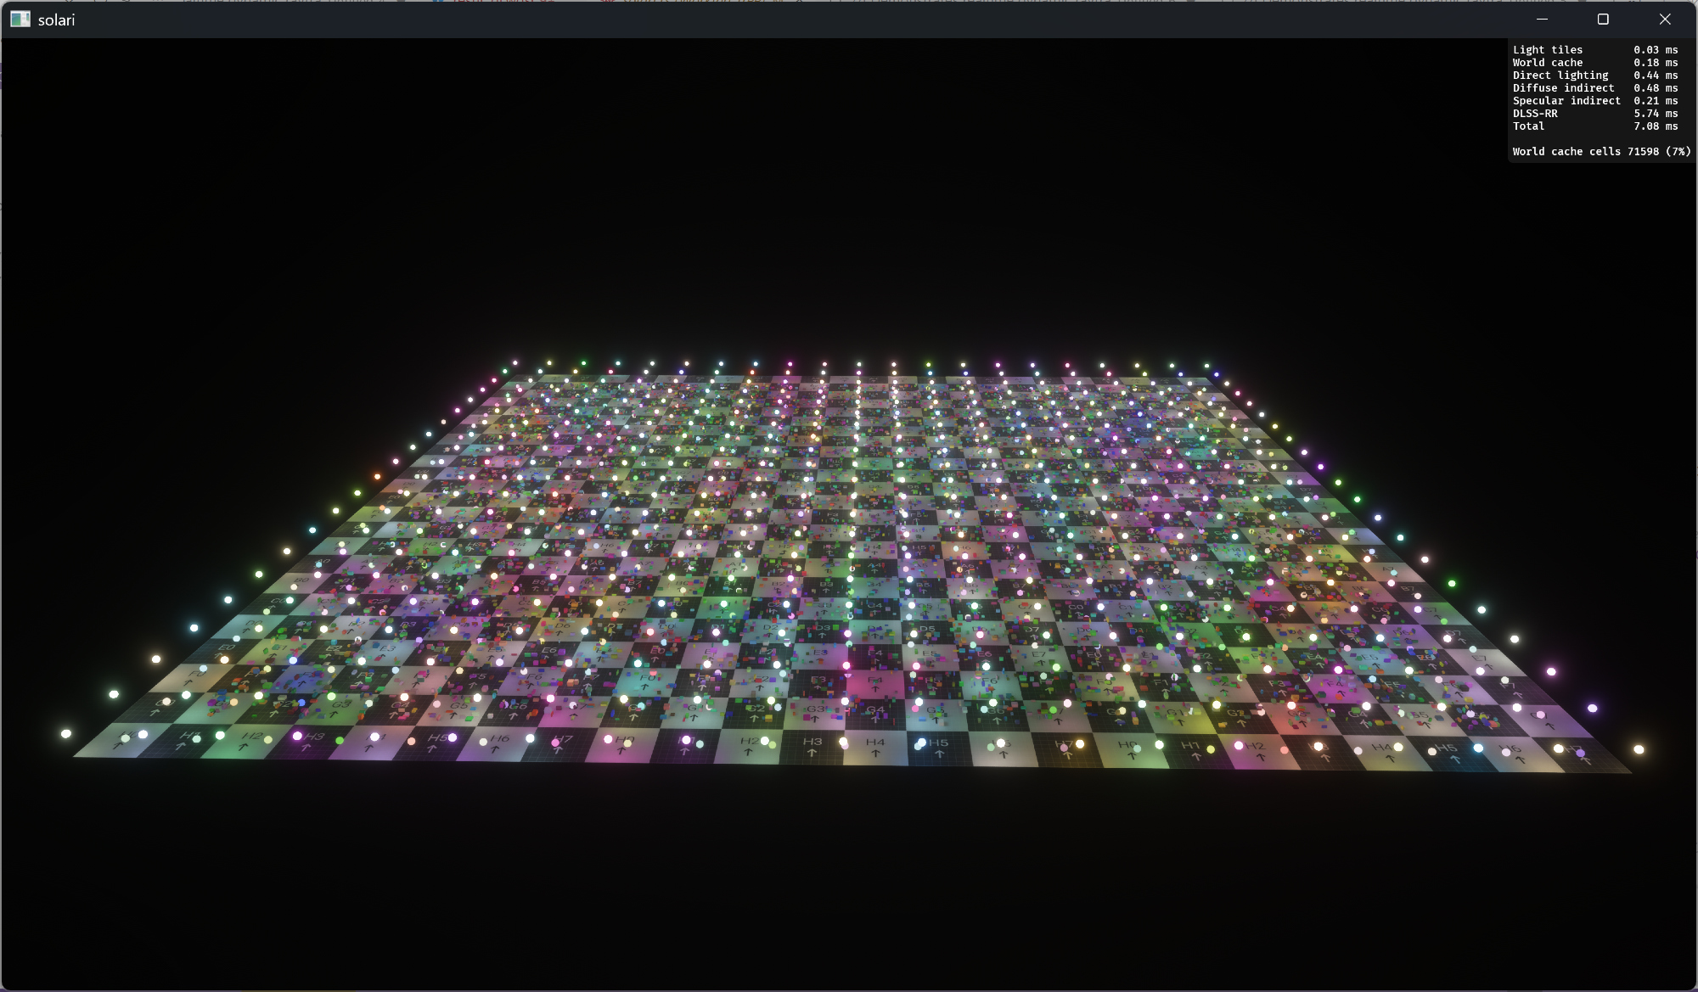Minimize the solari window
The width and height of the screenshot is (1698, 992).
tap(1542, 19)
